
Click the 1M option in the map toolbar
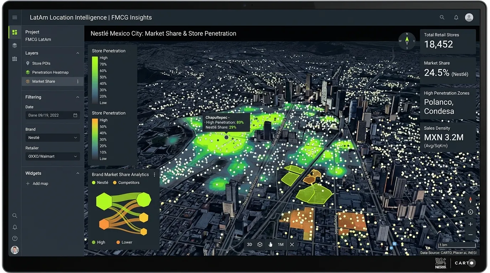(281, 244)
